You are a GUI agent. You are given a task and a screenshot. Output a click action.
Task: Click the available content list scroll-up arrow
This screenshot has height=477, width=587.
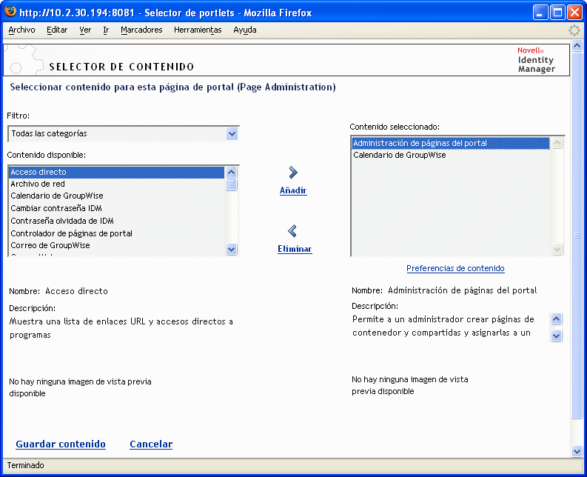coord(232,173)
